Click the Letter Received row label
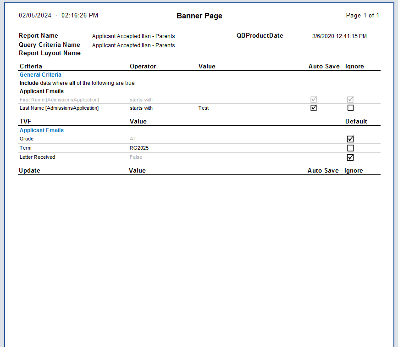 [x=37, y=157]
